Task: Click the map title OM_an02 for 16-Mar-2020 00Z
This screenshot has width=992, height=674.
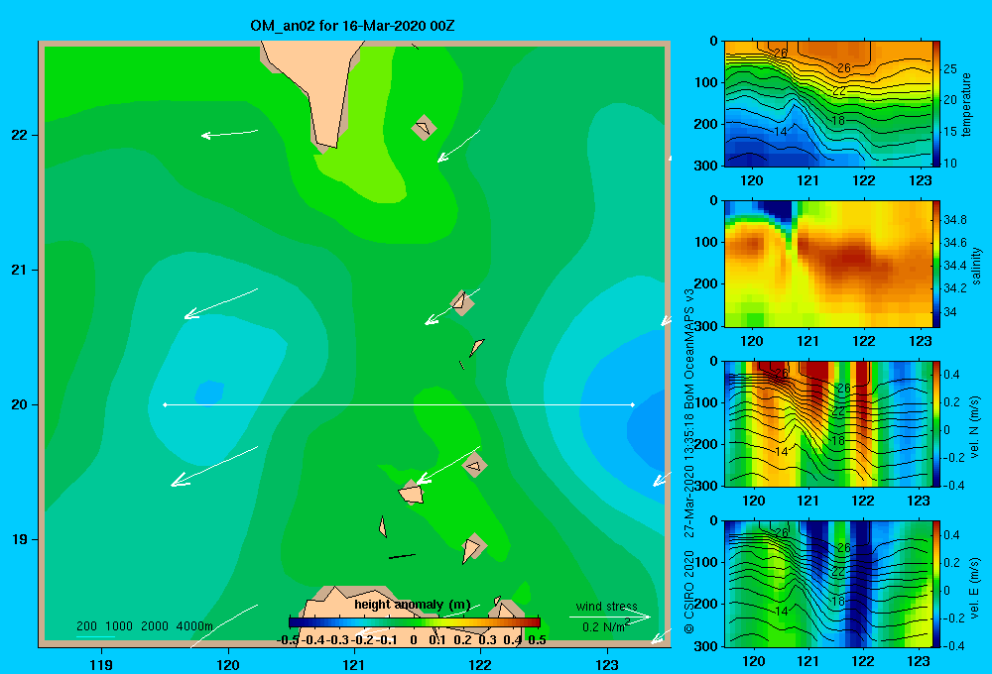Action: (352, 26)
